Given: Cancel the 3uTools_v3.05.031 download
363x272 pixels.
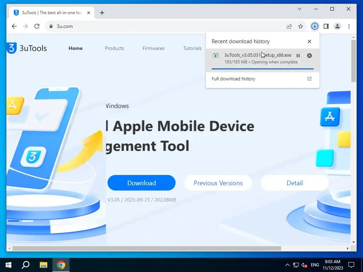Looking at the screenshot, I should [x=309, y=56].
